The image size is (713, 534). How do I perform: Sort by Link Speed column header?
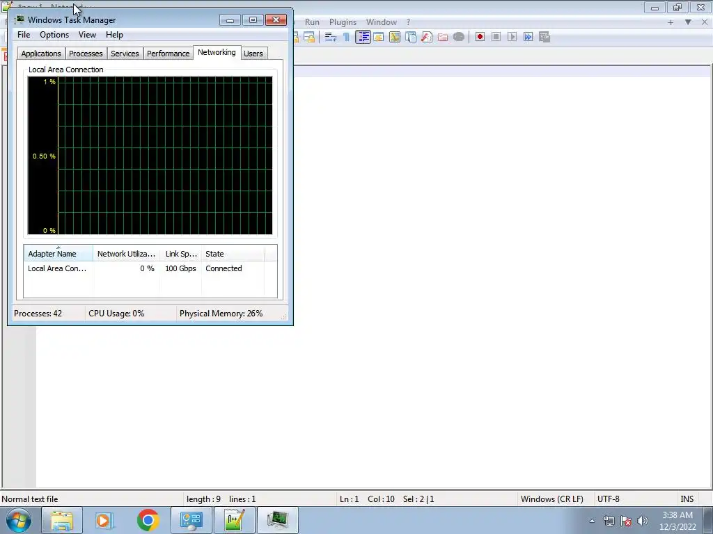180,254
